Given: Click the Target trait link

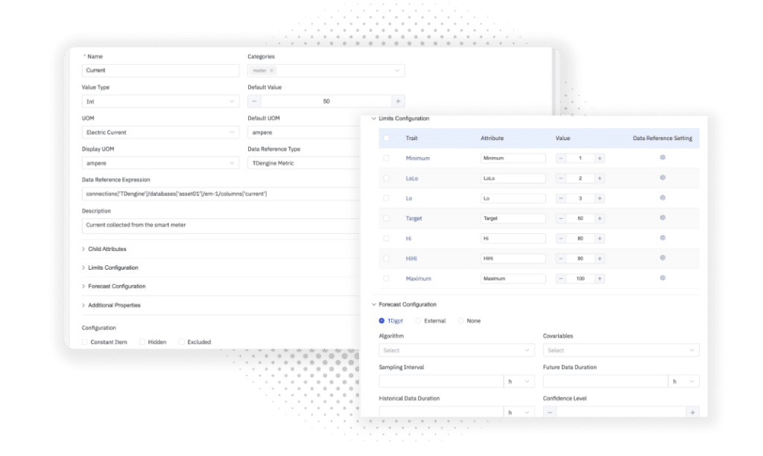Looking at the screenshot, I should click(414, 218).
